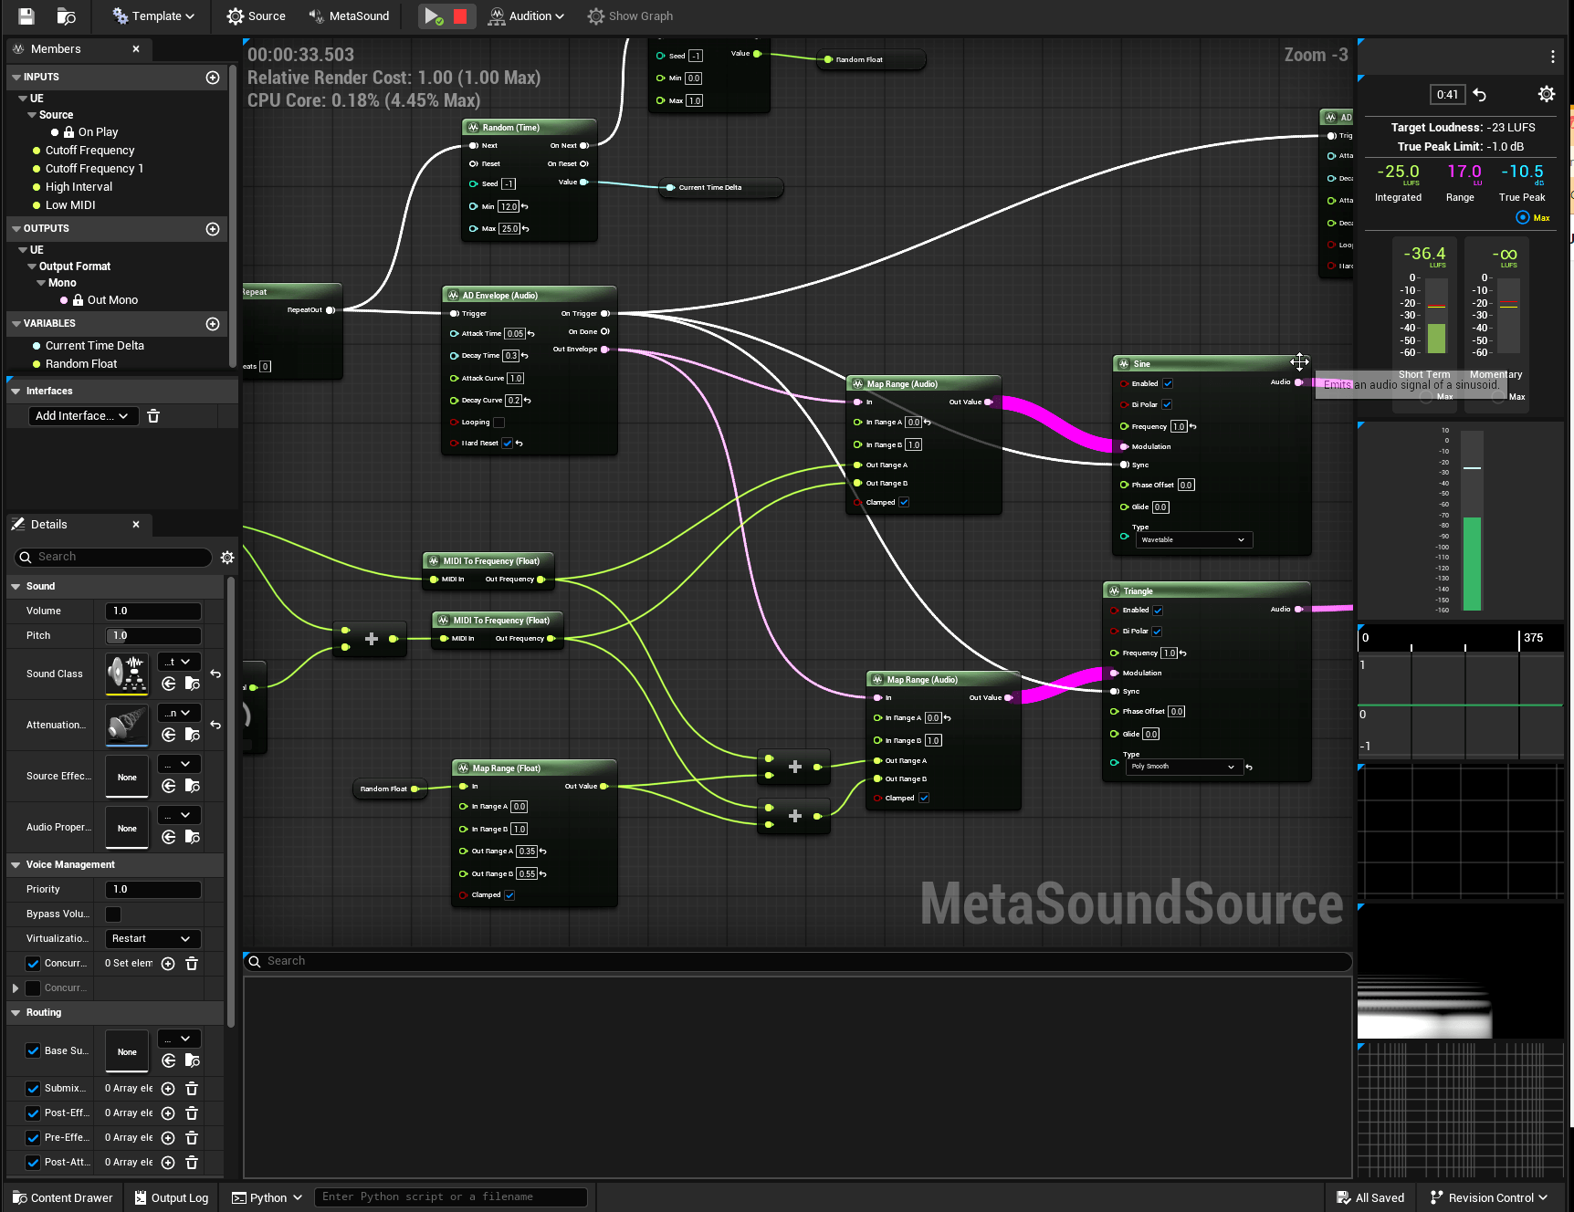The width and height of the screenshot is (1574, 1212).
Task: Toggle the Concurrency override checkbox
Action: [x=33, y=964]
